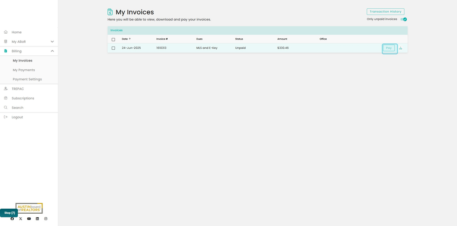
Task: Click the Status column header
Action: tap(239, 39)
